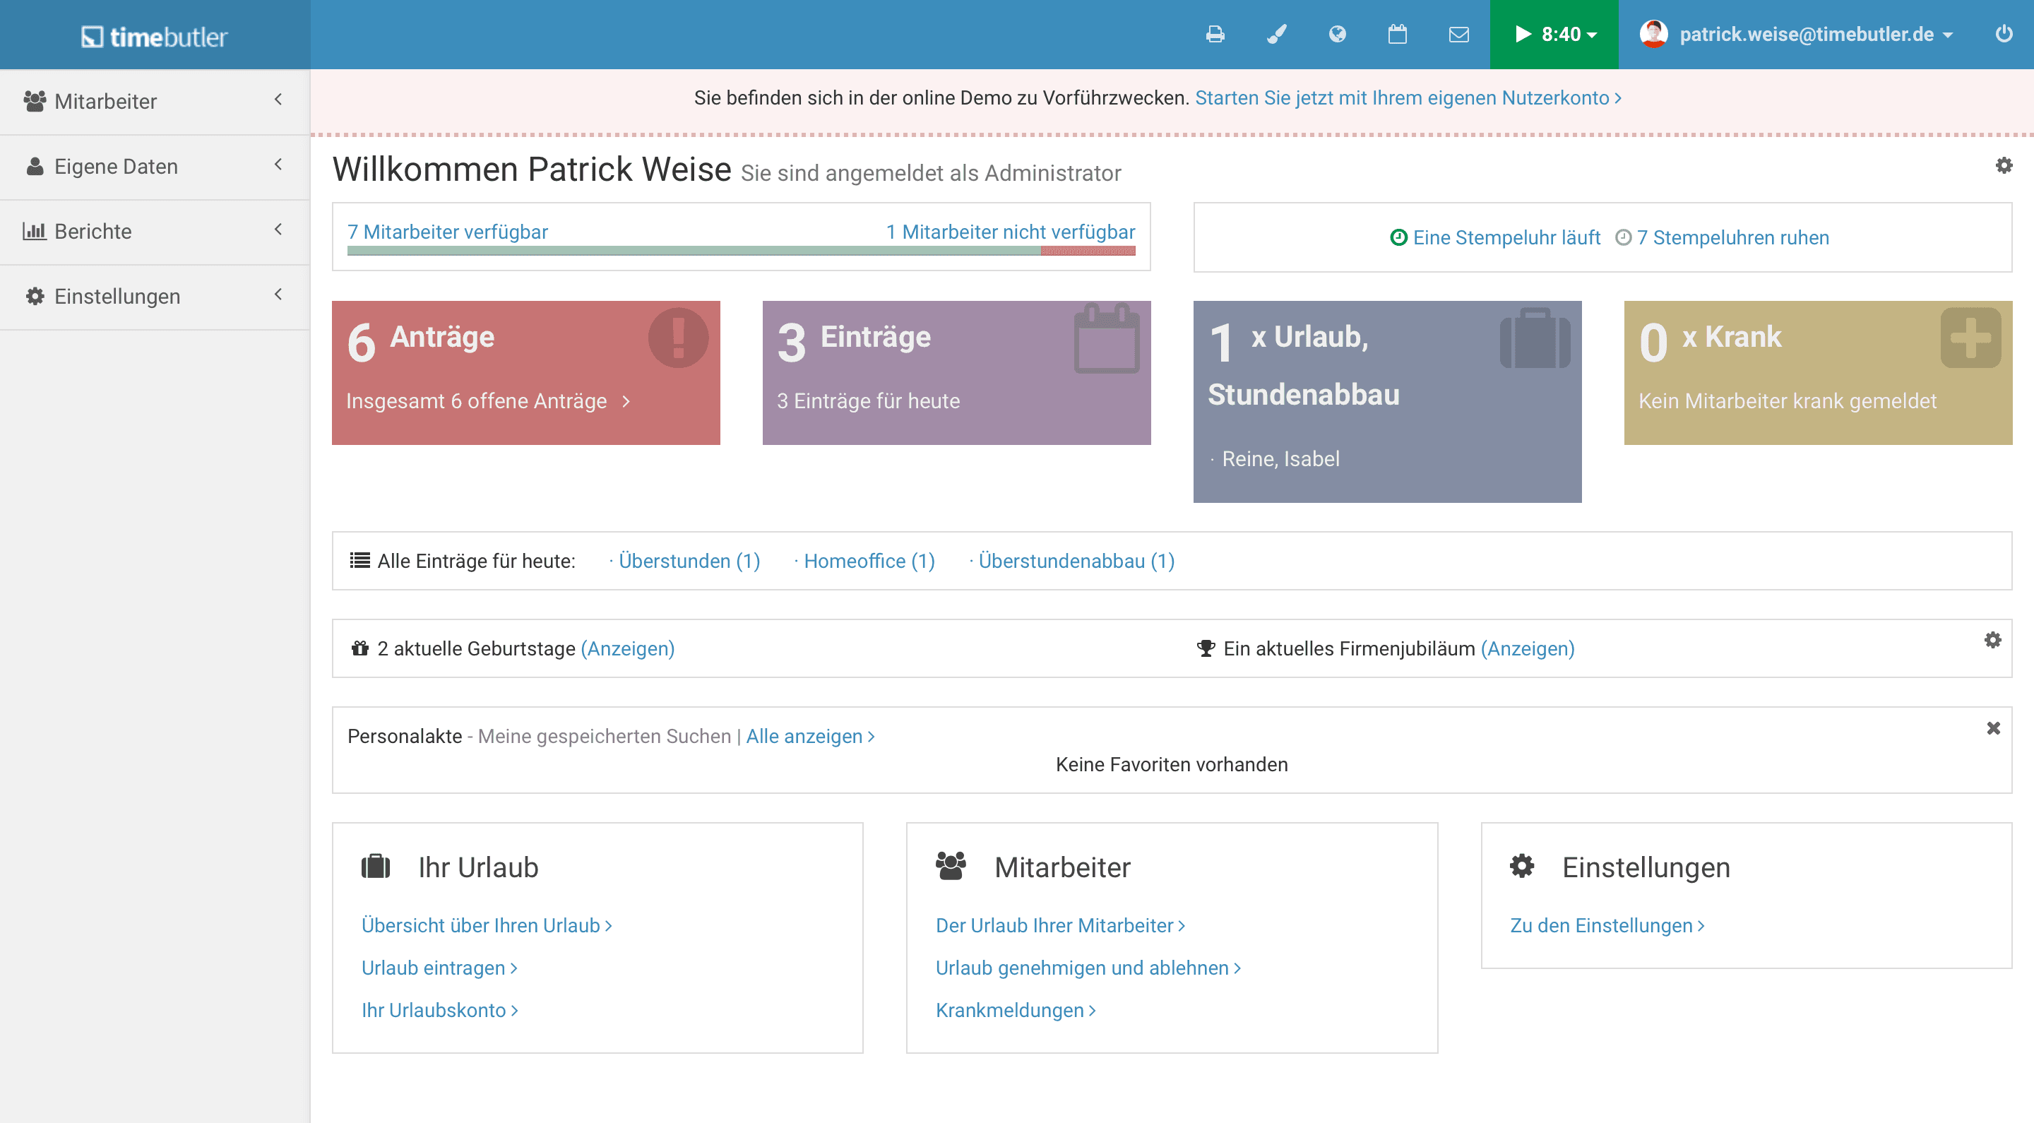Click the globe language icon
This screenshot has height=1123, width=2034.
coord(1337,34)
